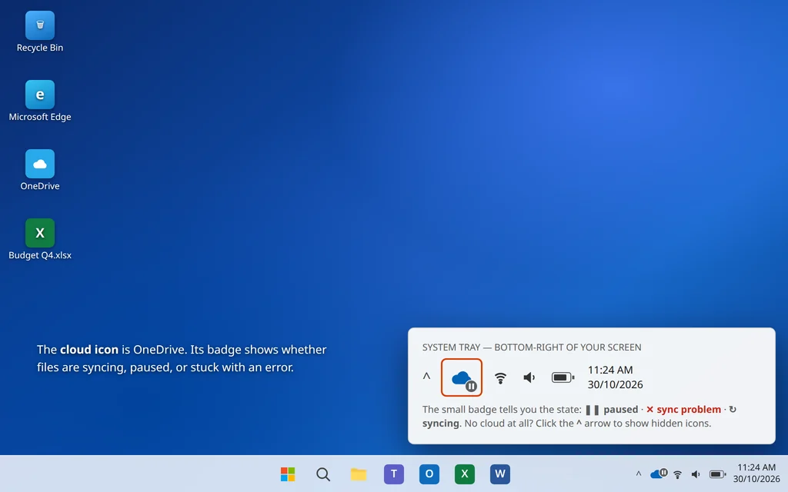The height and width of the screenshot is (492, 788).
Task: Open taskbar Search magnifier
Action: click(x=323, y=474)
